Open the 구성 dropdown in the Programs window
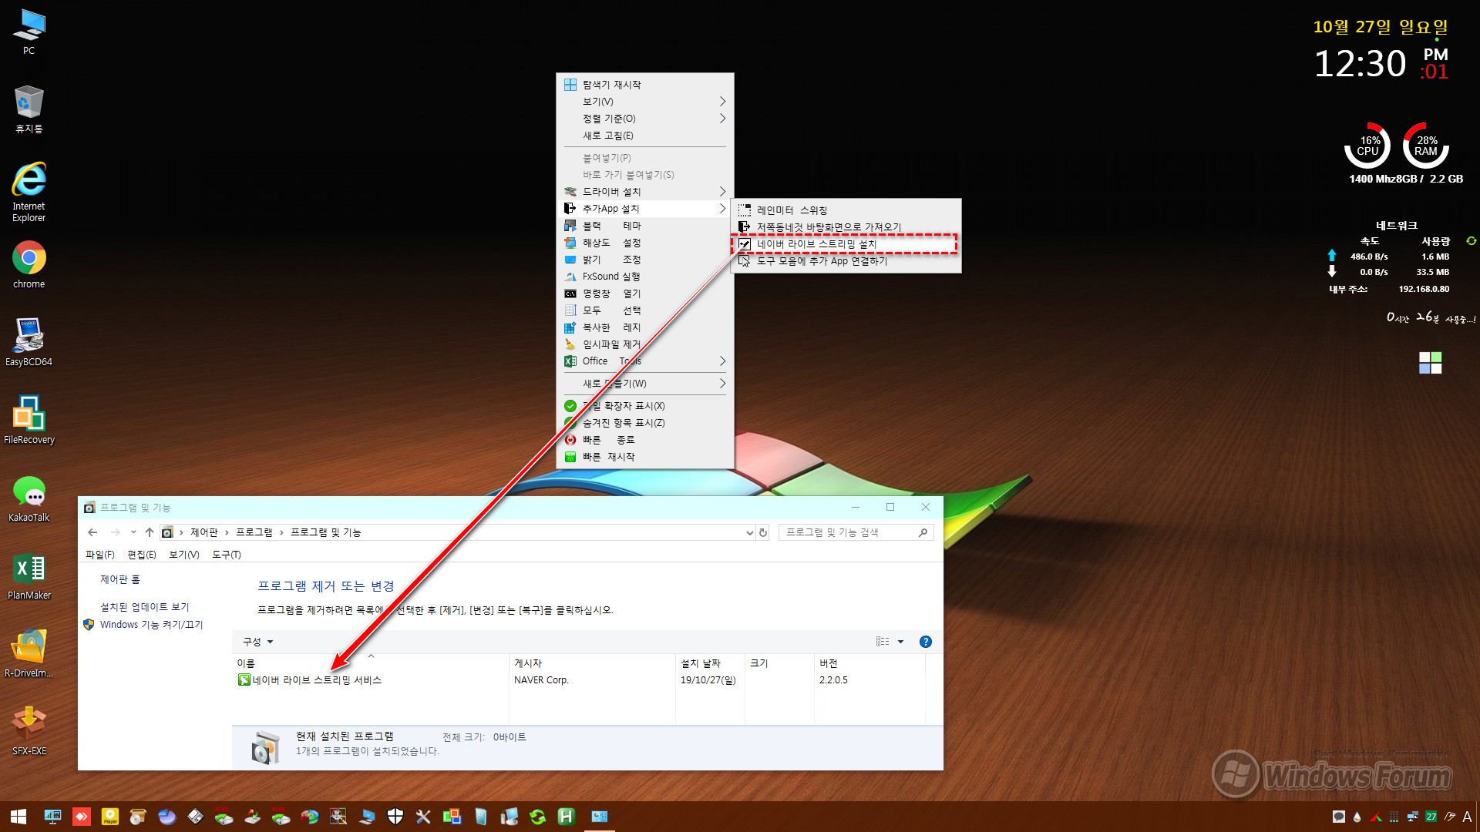The height and width of the screenshot is (832, 1480). [257, 642]
